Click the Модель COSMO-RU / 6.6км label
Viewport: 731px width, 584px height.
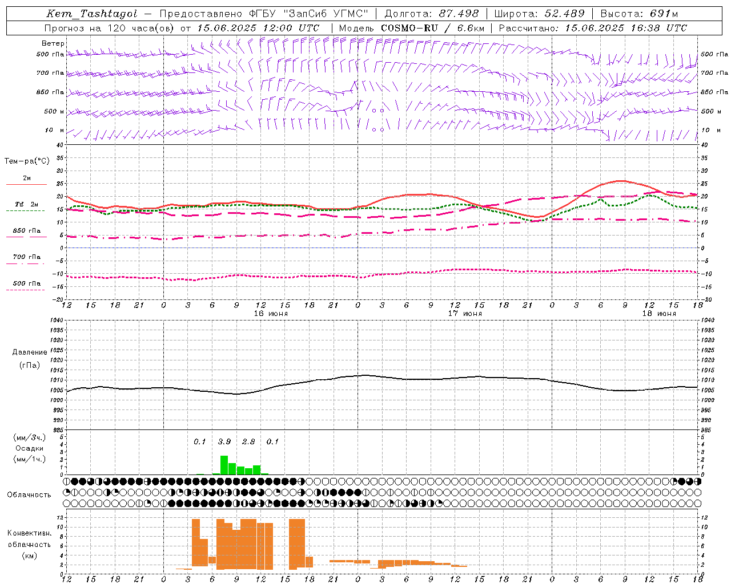click(x=412, y=28)
